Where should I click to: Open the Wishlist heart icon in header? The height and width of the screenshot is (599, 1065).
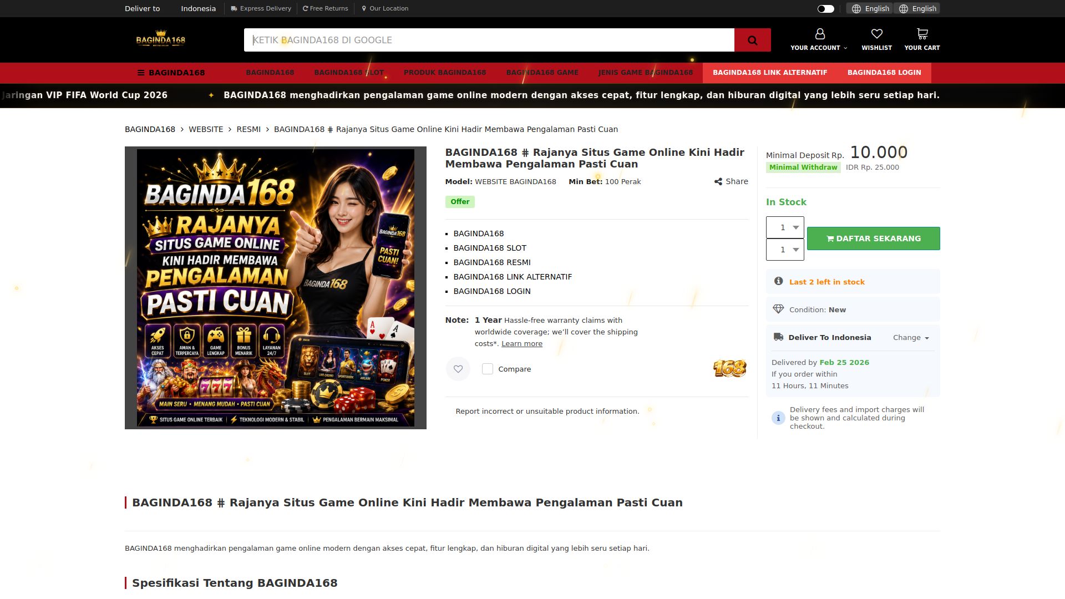[x=876, y=34]
